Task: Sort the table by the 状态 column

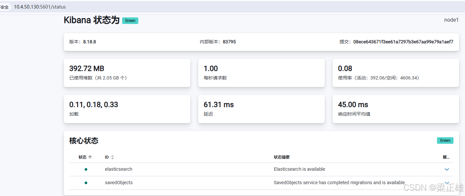Action: click(85, 157)
